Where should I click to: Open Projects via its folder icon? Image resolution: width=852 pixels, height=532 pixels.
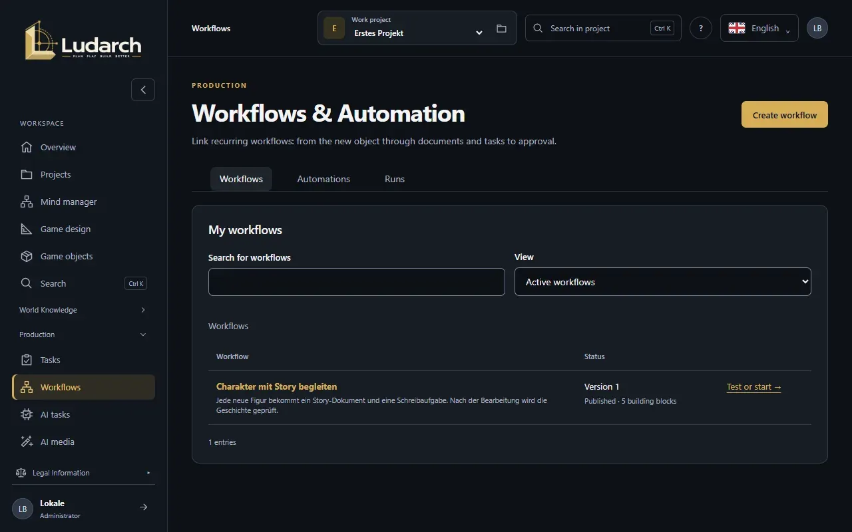tap(27, 174)
